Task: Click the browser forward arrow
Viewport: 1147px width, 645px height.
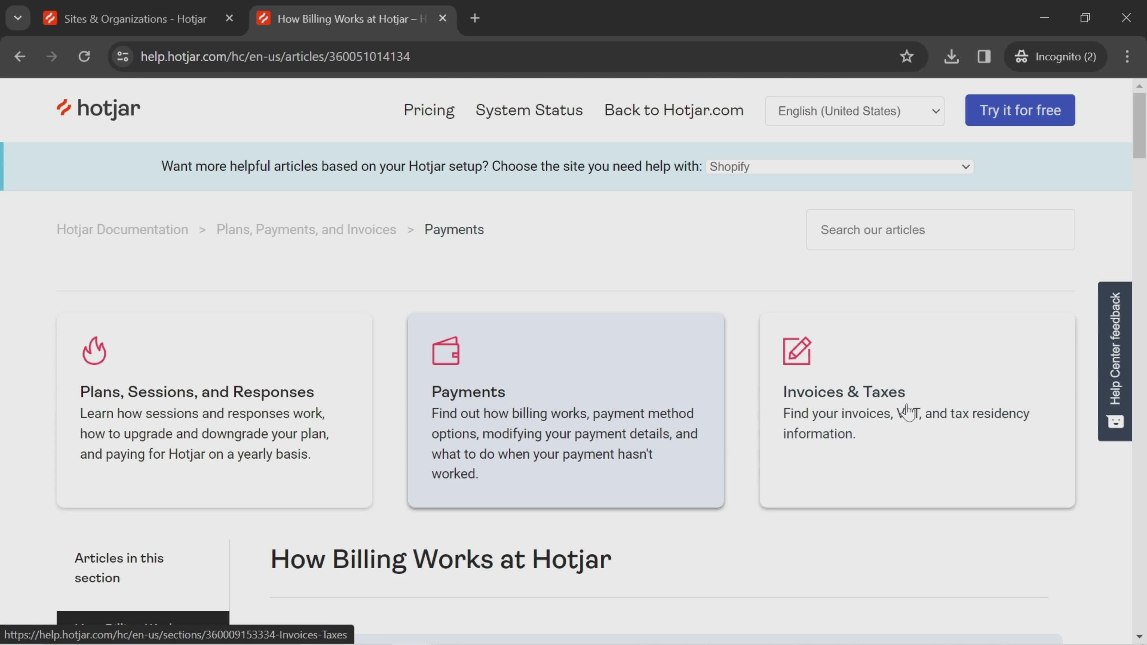Action: click(52, 56)
